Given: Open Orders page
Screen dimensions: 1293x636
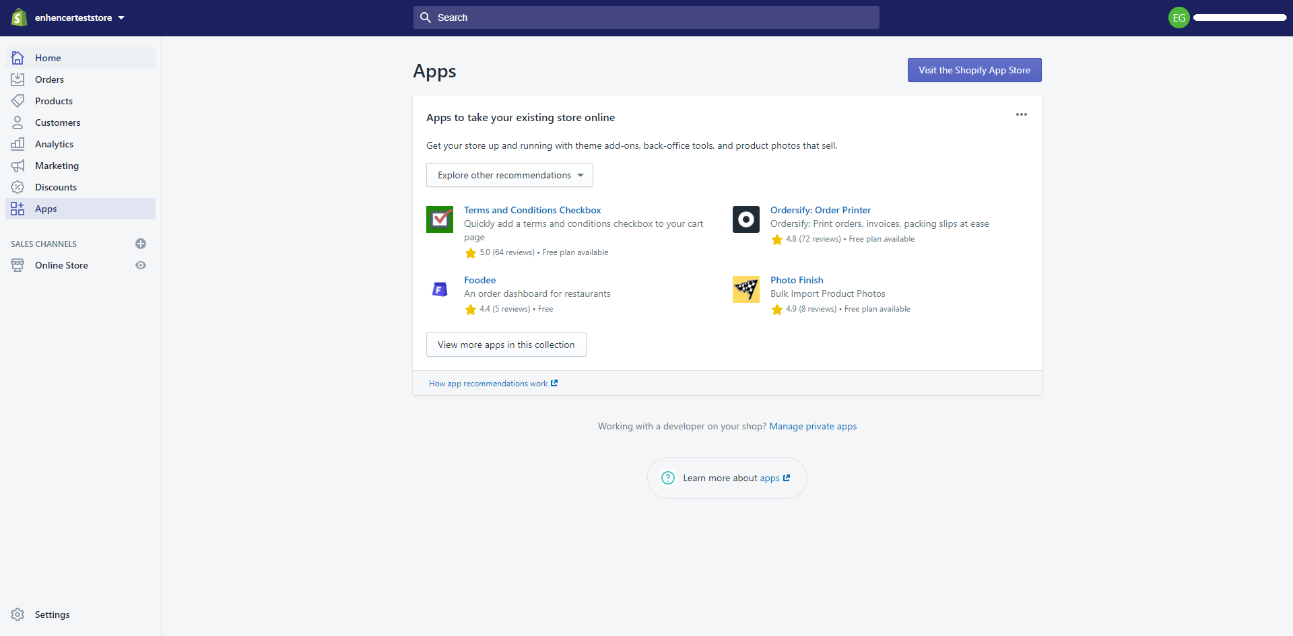Looking at the screenshot, I should (81, 79).
